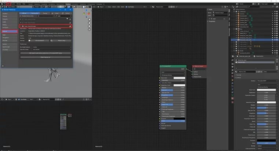Open the Edit menu in the top bar

pos(8,4)
